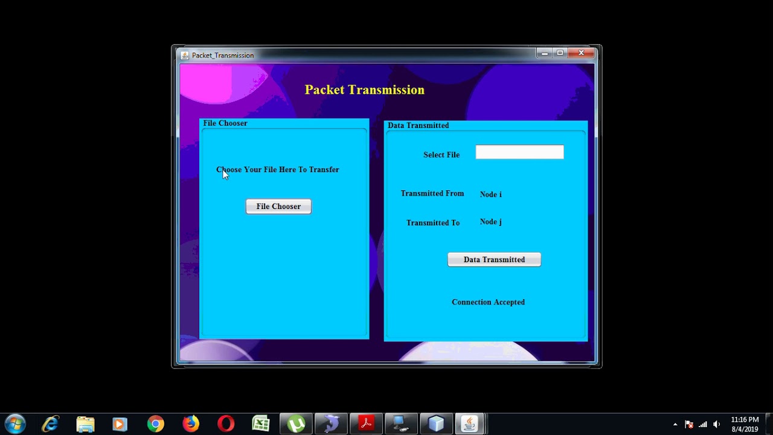773x435 pixels.
Task: Open the clock showing 11:16 PM
Action: tap(745, 424)
